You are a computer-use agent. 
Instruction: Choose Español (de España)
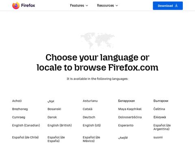click(56, 139)
